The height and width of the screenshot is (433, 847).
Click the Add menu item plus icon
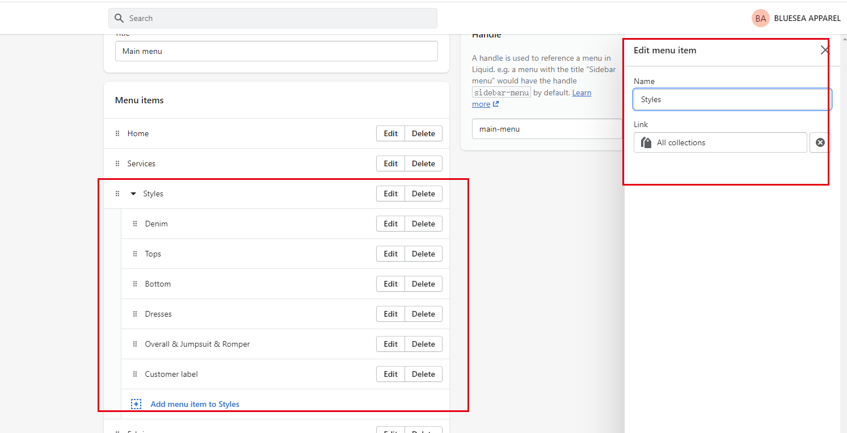[136, 404]
